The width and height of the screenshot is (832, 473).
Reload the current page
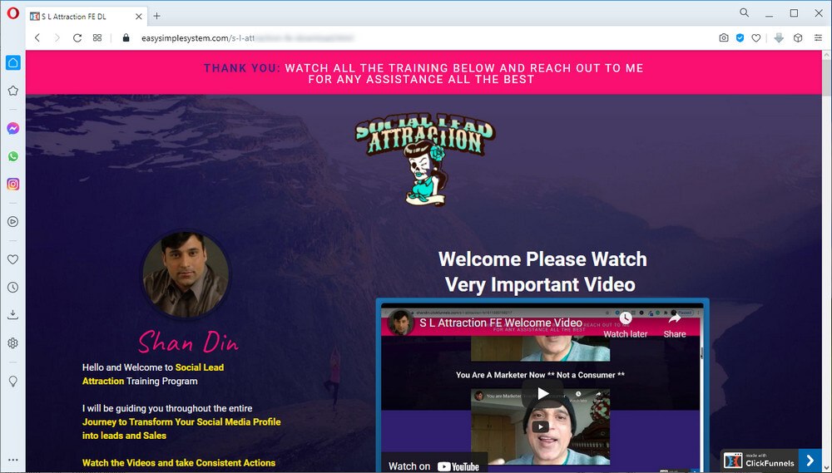[x=77, y=37]
